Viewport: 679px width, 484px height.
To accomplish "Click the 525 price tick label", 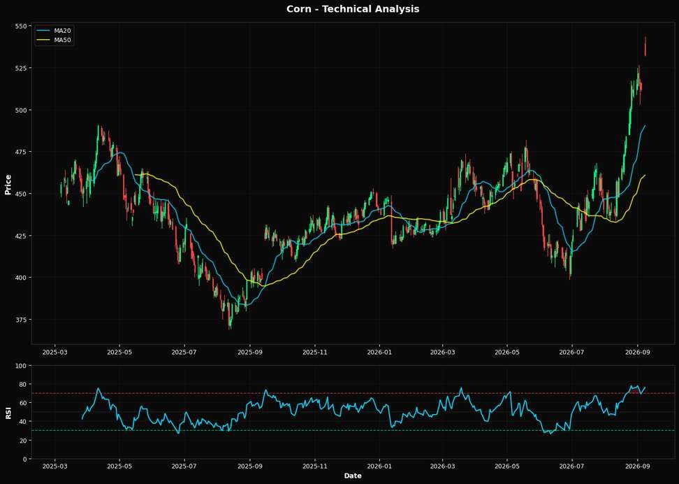I will click(x=21, y=68).
